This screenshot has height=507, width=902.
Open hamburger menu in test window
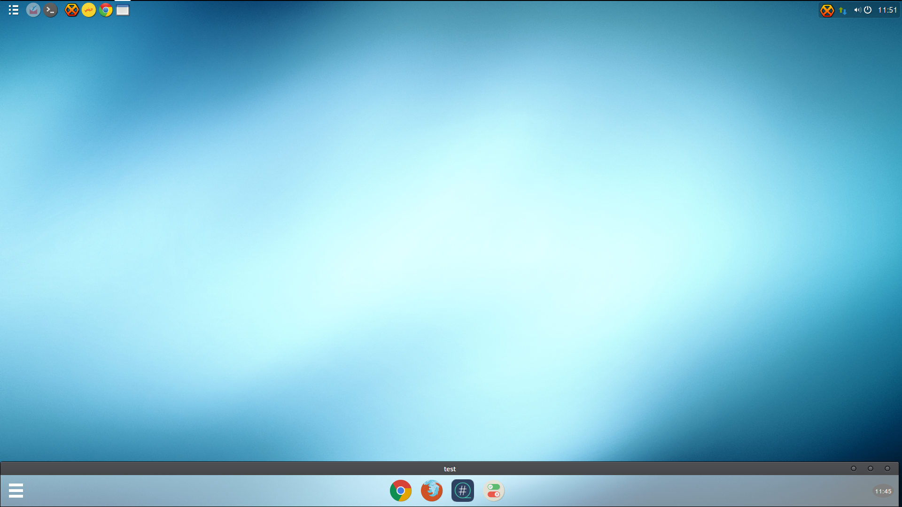tap(16, 491)
